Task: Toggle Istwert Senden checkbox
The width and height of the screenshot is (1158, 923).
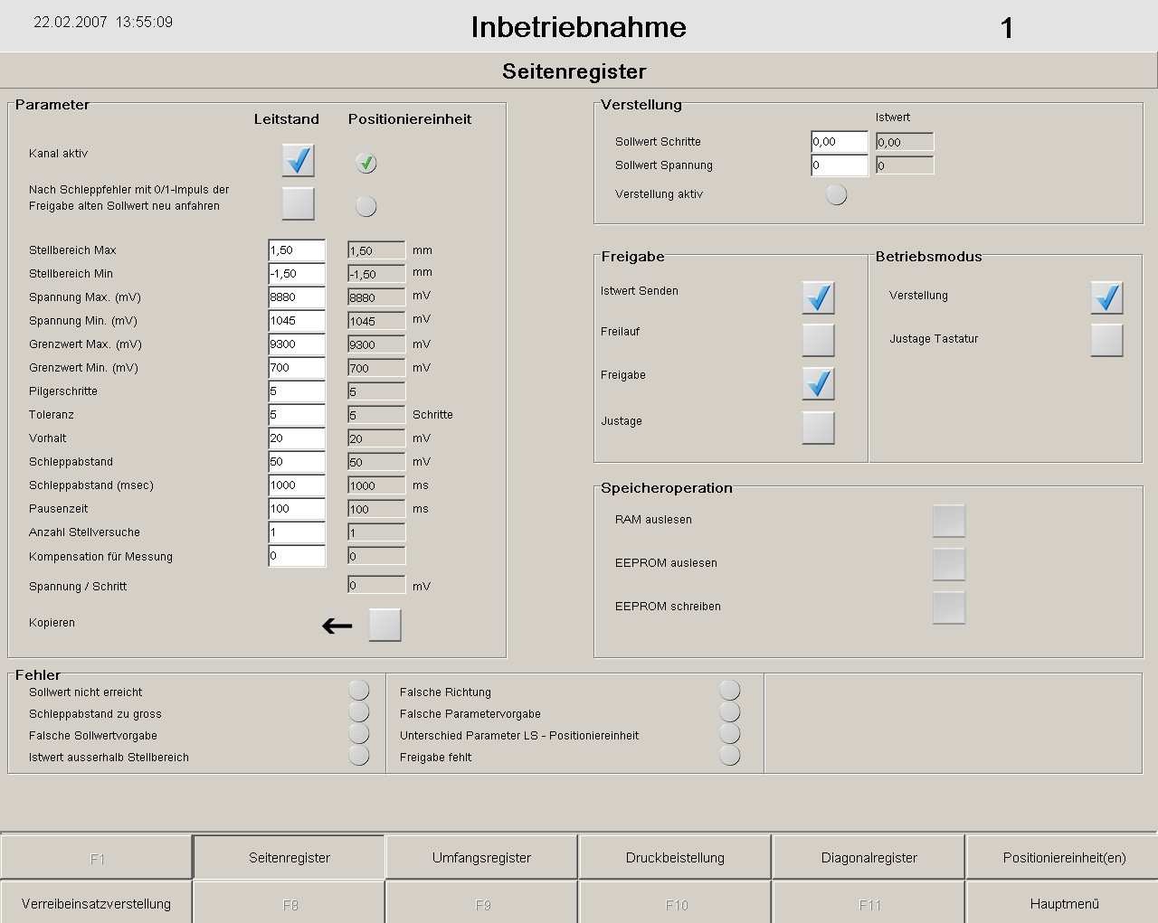Action: (818, 297)
